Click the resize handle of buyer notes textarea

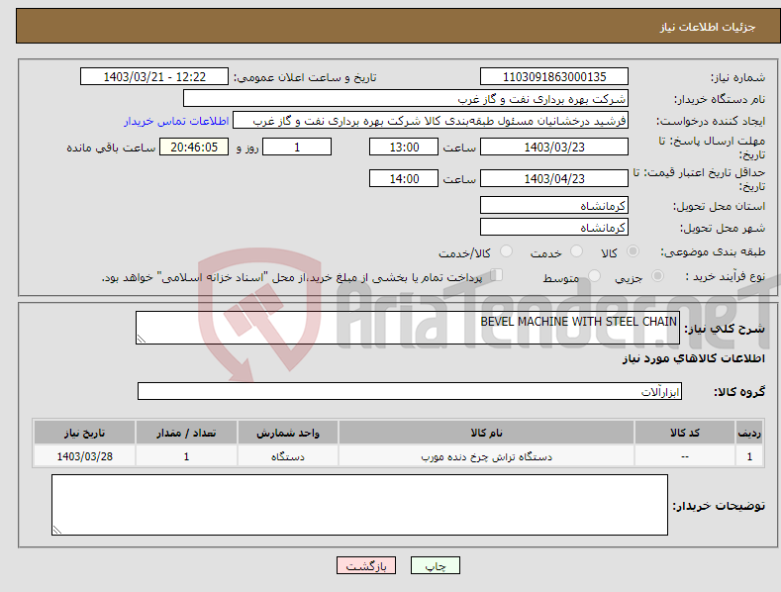pos(57,530)
